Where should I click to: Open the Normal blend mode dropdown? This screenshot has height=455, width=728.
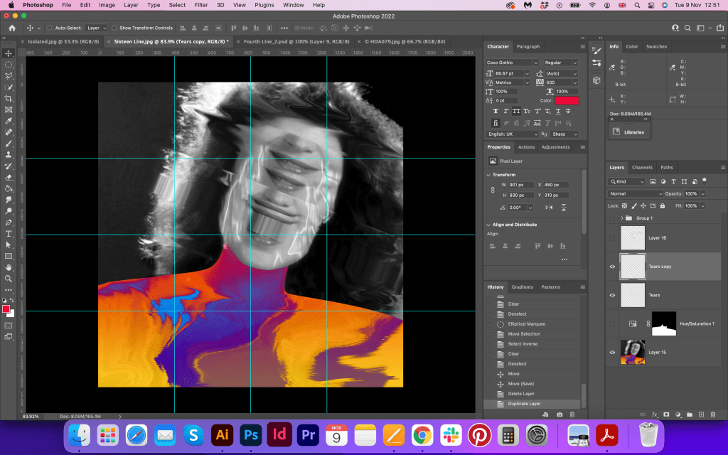tap(636, 193)
